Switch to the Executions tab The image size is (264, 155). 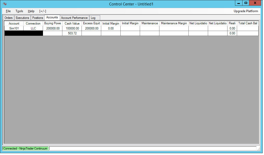[23, 18]
